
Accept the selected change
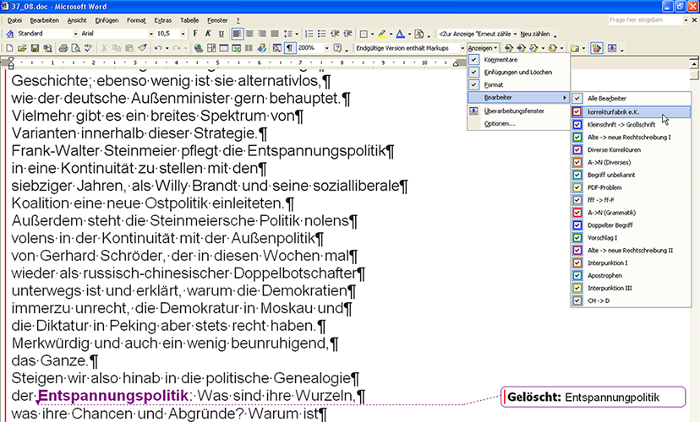tap(533, 47)
